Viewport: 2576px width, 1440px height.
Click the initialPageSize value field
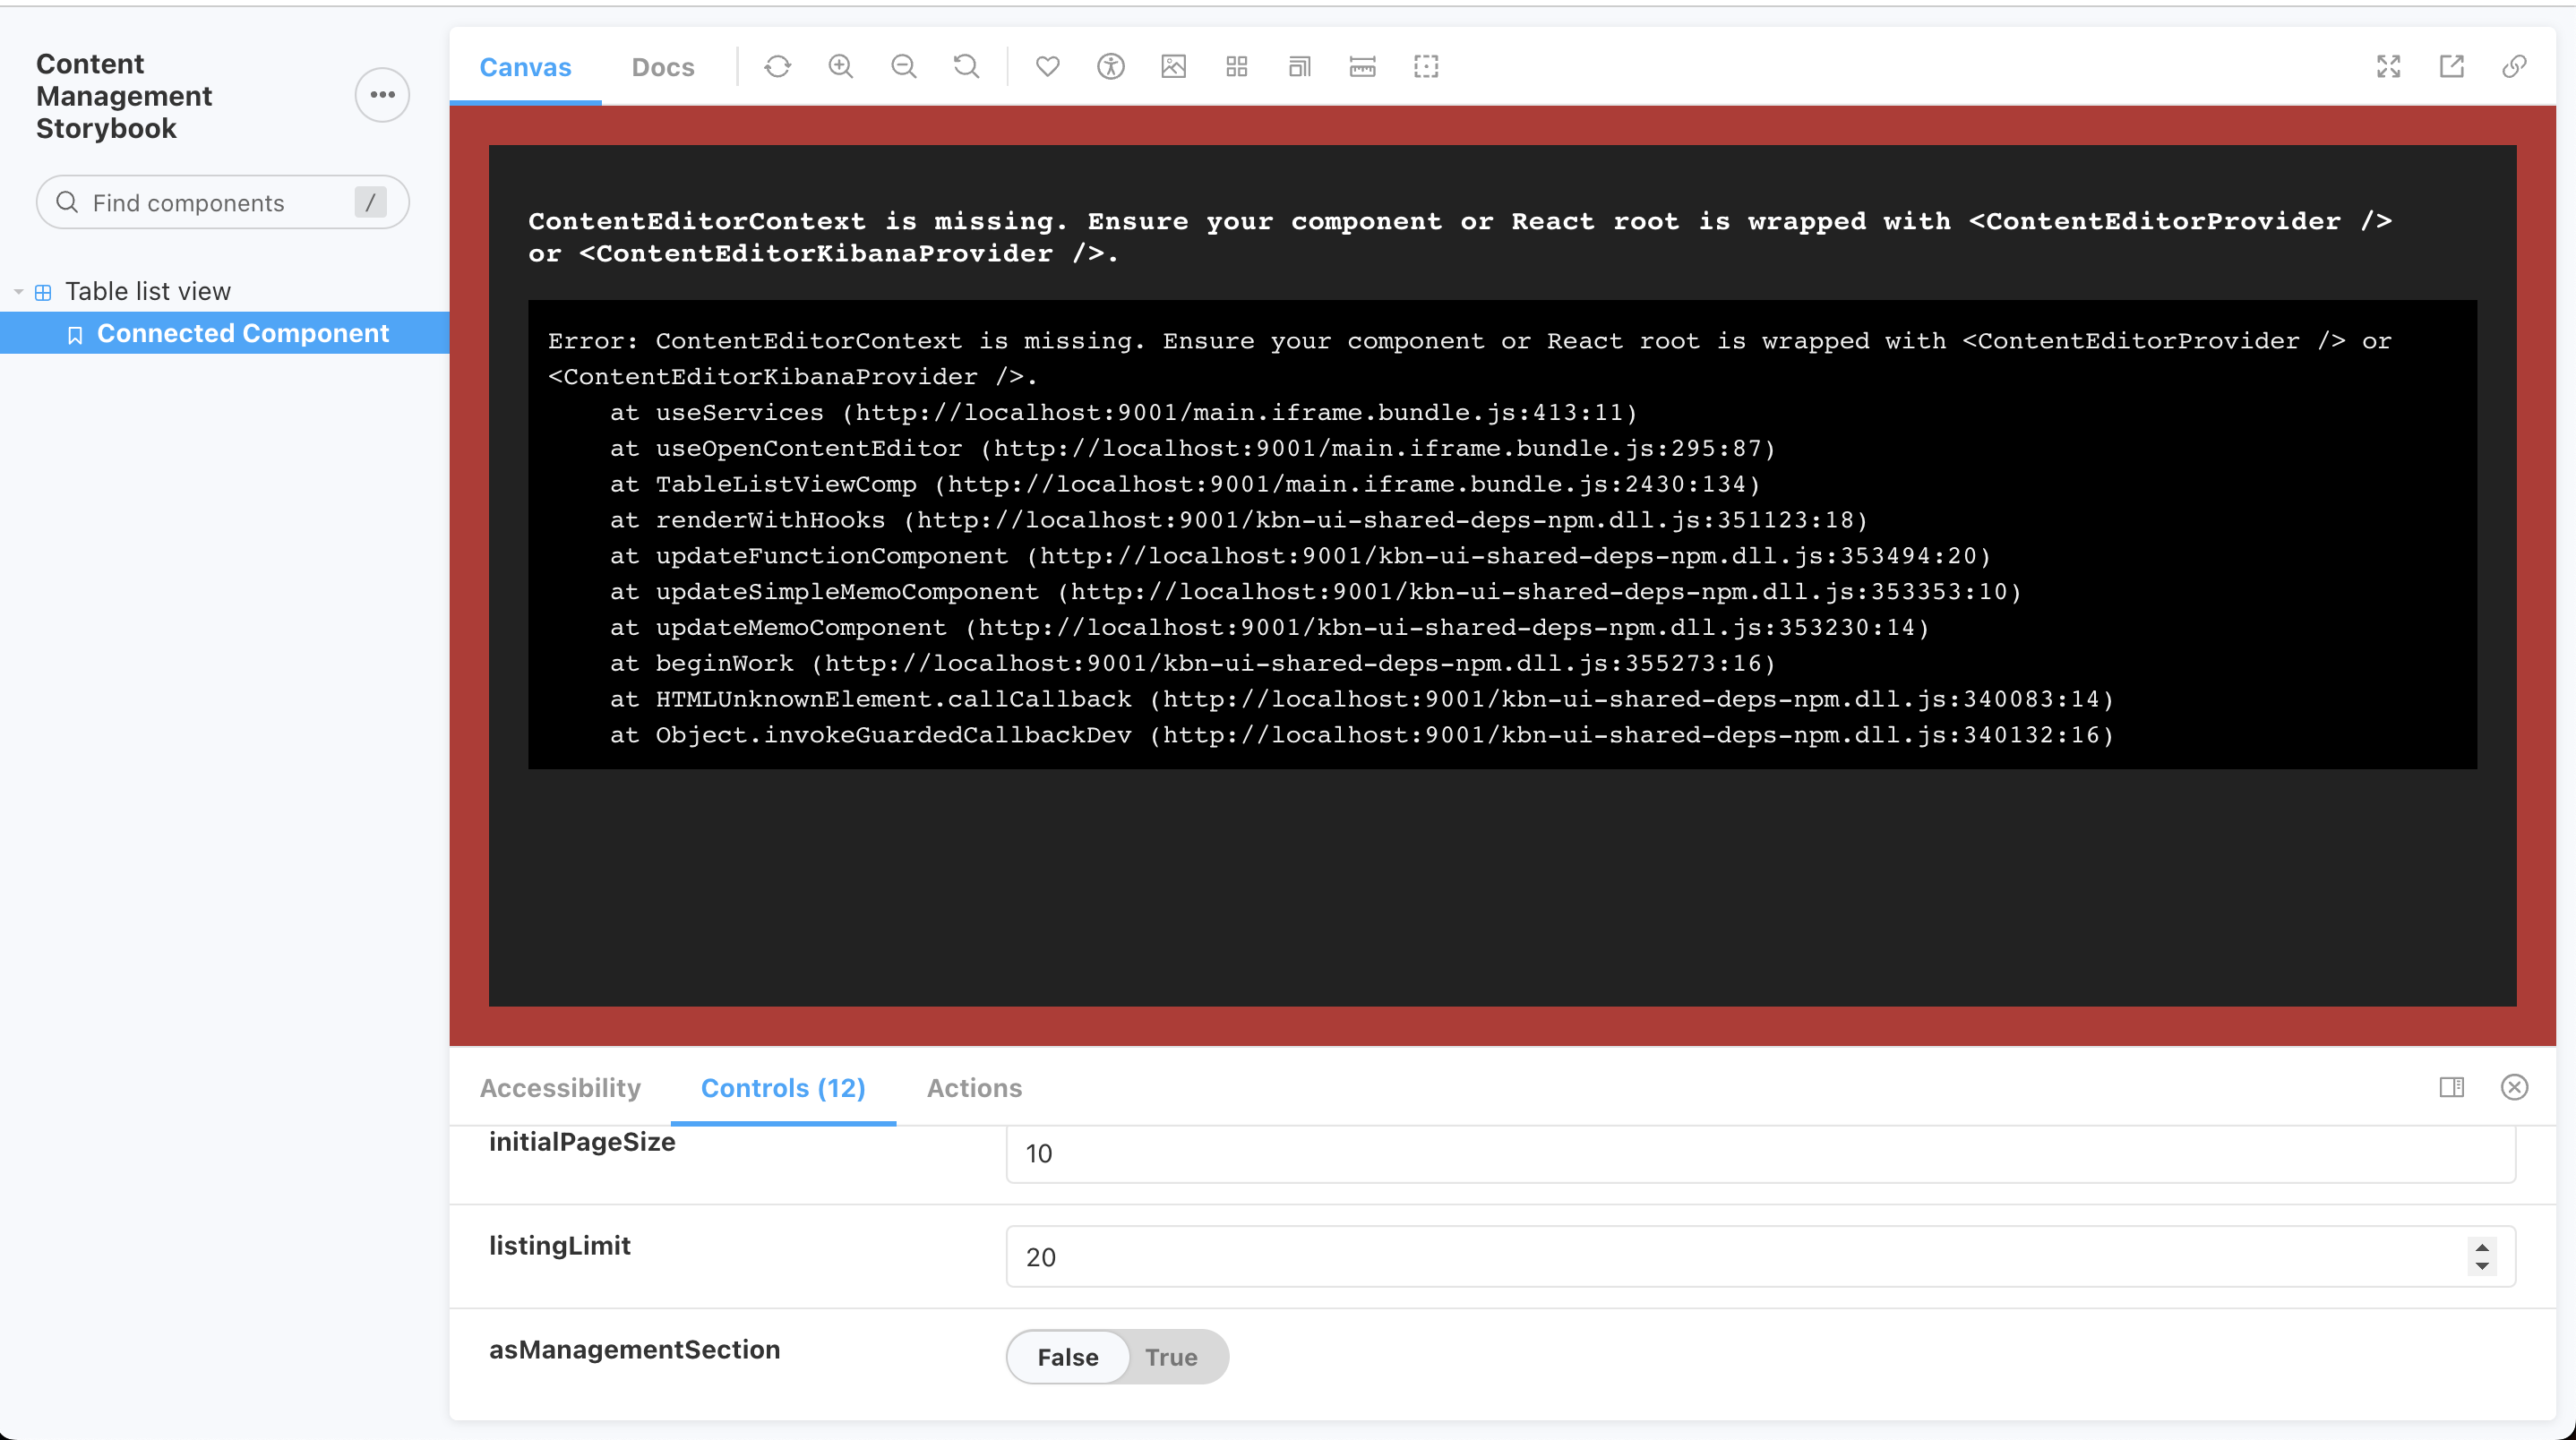(x=1760, y=1154)
